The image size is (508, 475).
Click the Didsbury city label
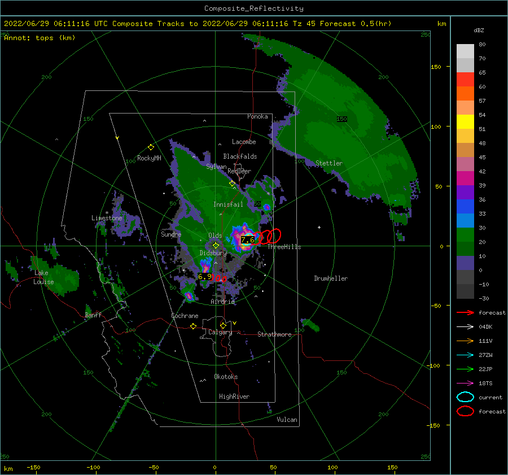pyautogui.click(x=213, y=253)
